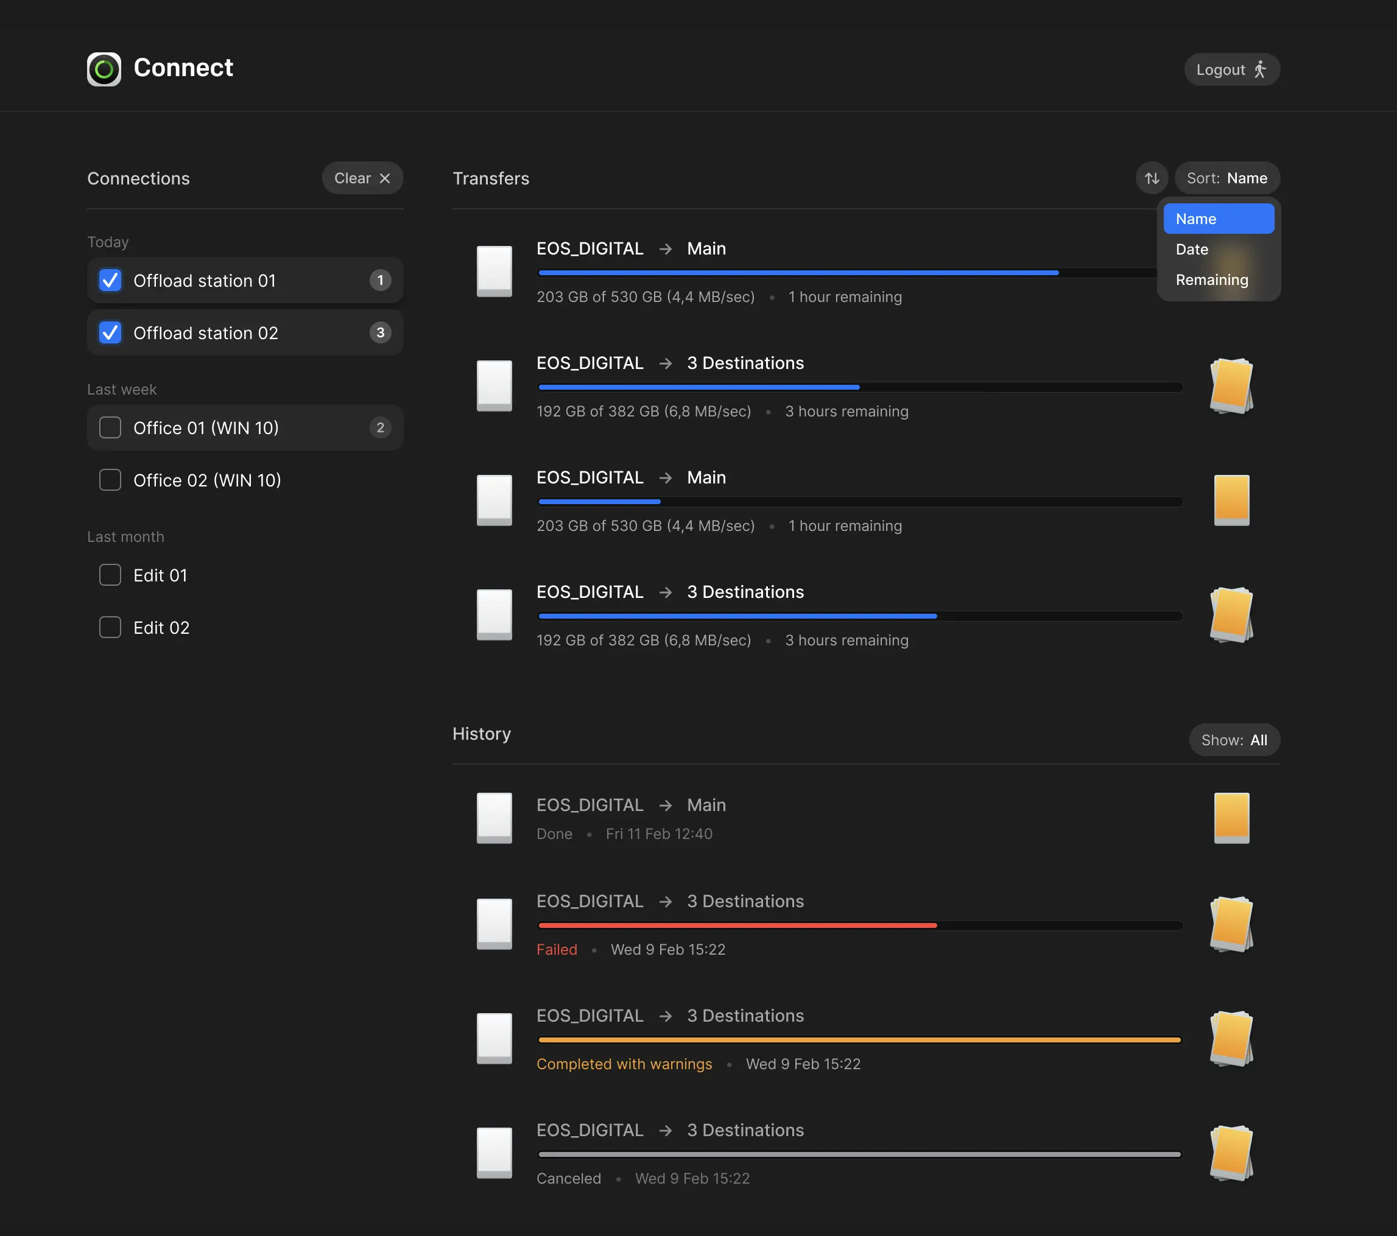
Task: Click 'Wed 9 Feb 15:22' beside Failed status
Action: (667, 950)
